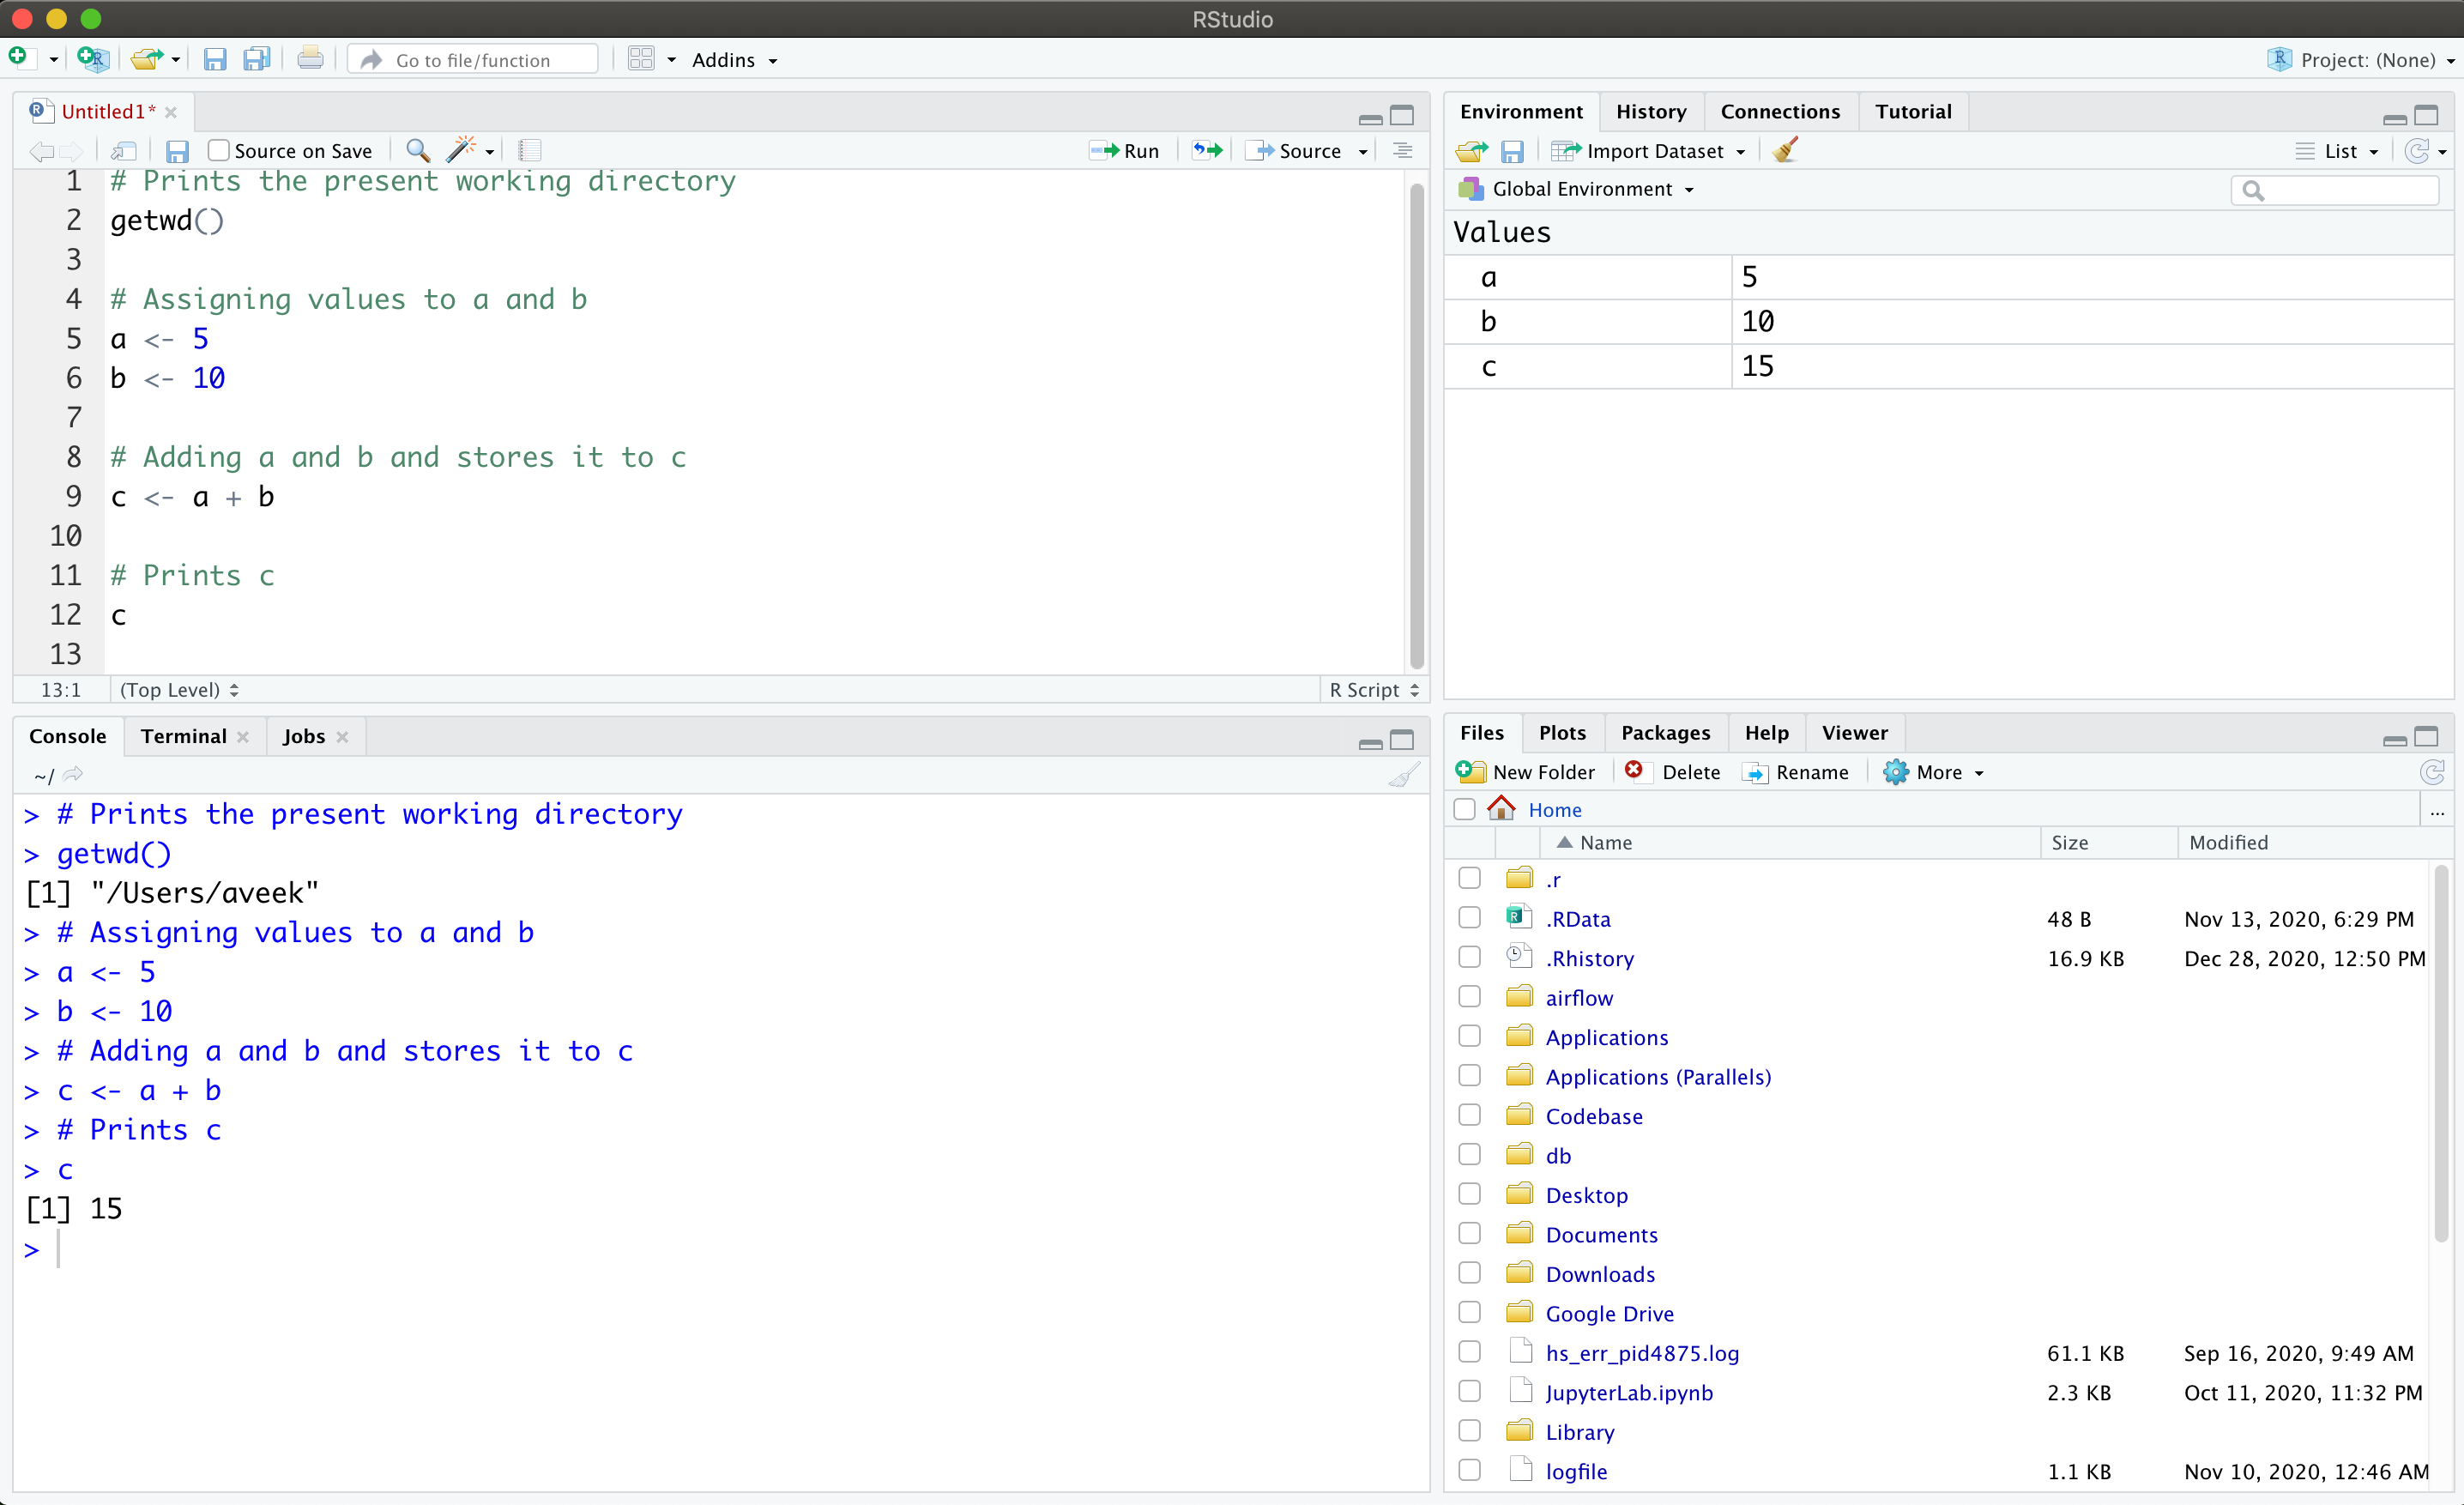Check the box next to airflow folder

[x=1469, y=997]
